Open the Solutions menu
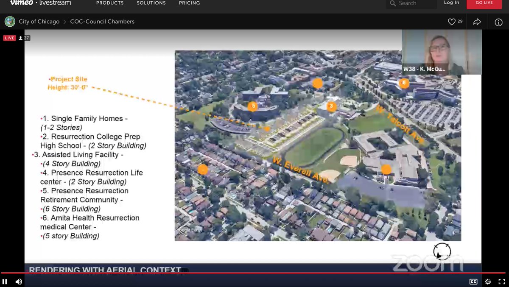 pyautogui.click(x=151, y=3)
